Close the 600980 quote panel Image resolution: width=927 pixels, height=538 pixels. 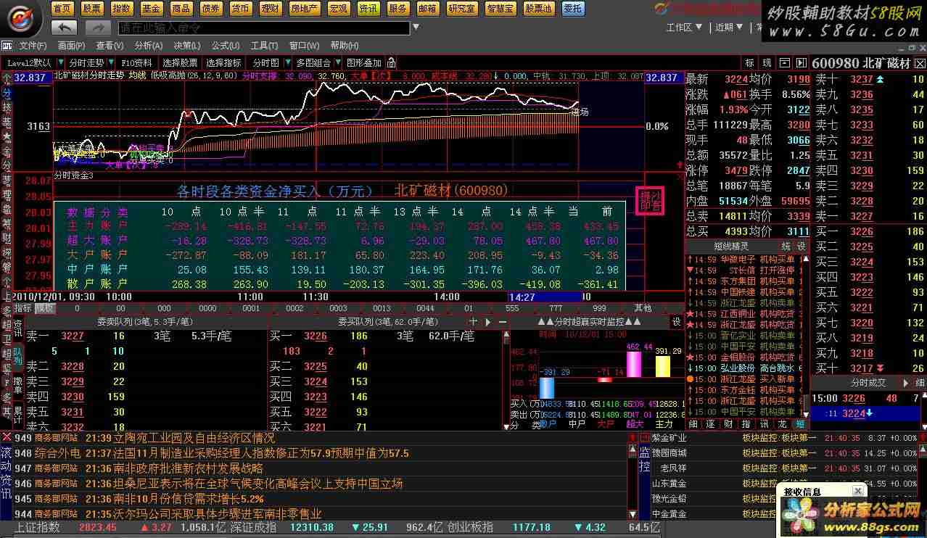pos(919,63)
